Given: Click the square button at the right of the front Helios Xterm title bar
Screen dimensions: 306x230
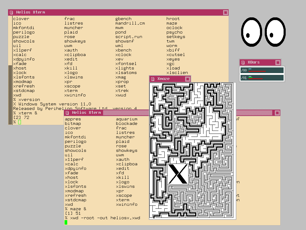Looking at the screenshot, I should click(277, 113).
